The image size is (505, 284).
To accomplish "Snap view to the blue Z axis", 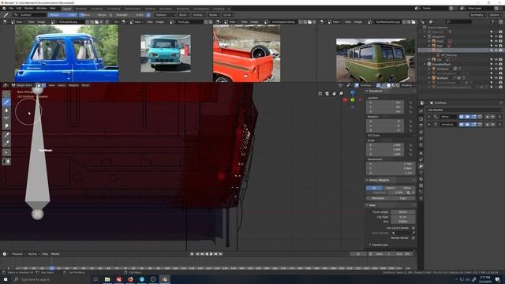I will click(353, 92).
